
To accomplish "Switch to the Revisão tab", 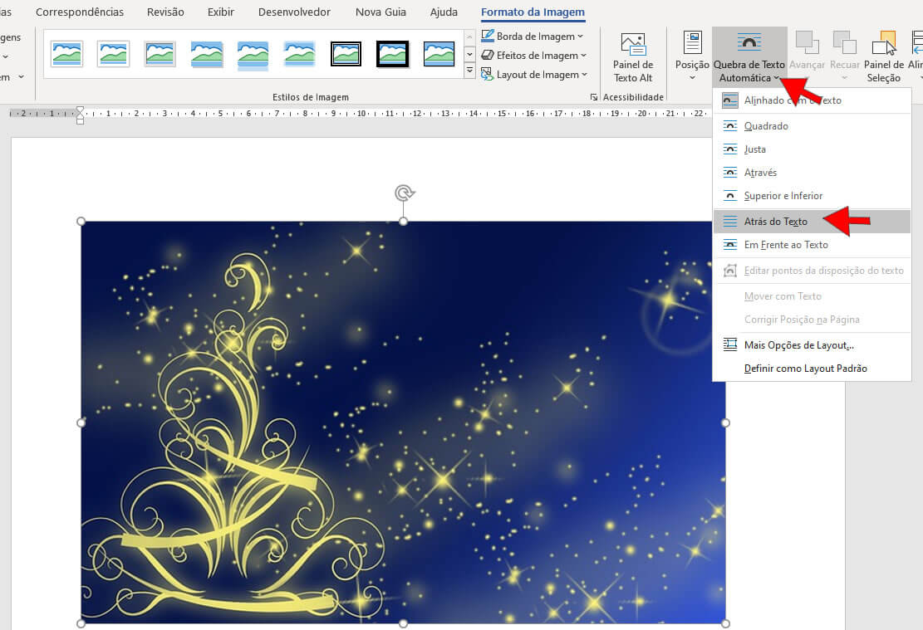I will click(165, 12).
